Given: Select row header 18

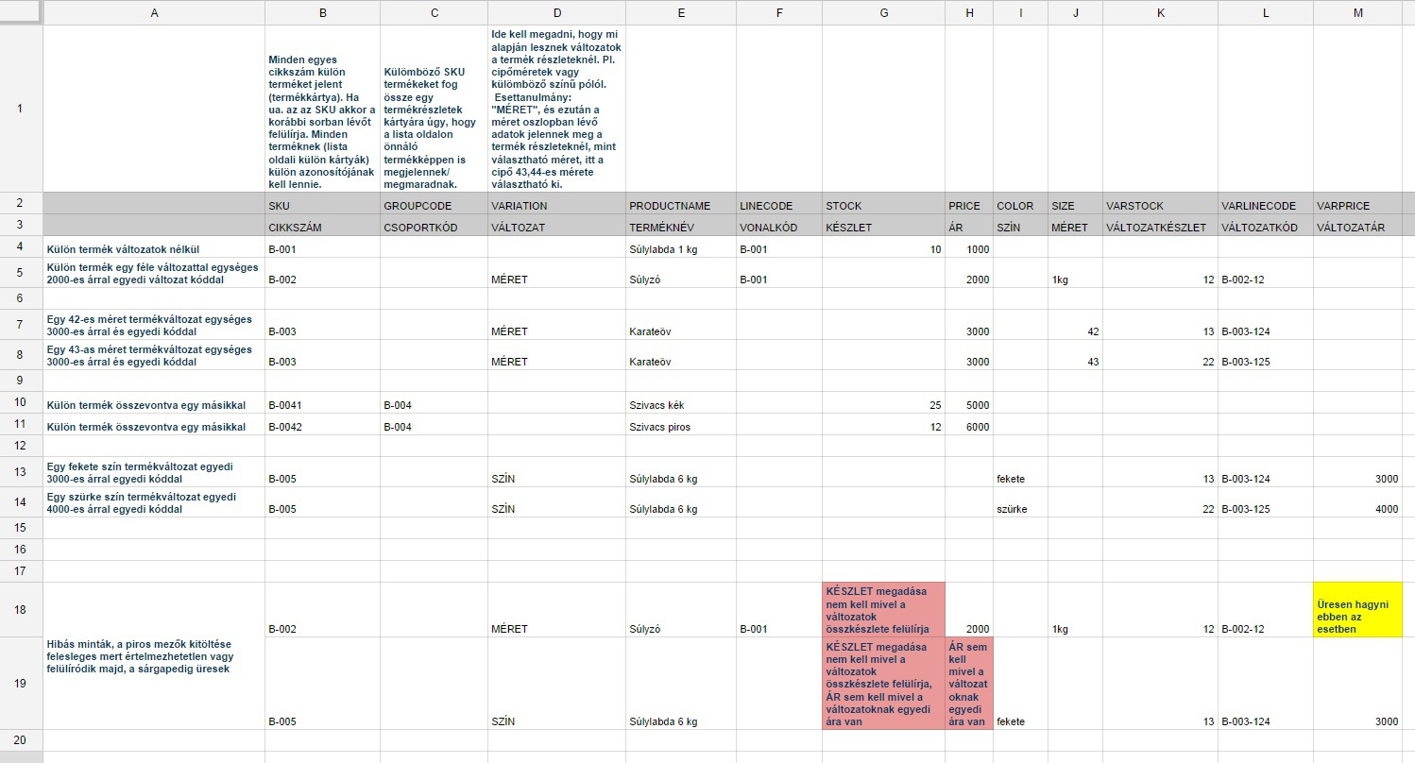Looking at the screenshot, I should pyautogui.click(x=21, y=609).
